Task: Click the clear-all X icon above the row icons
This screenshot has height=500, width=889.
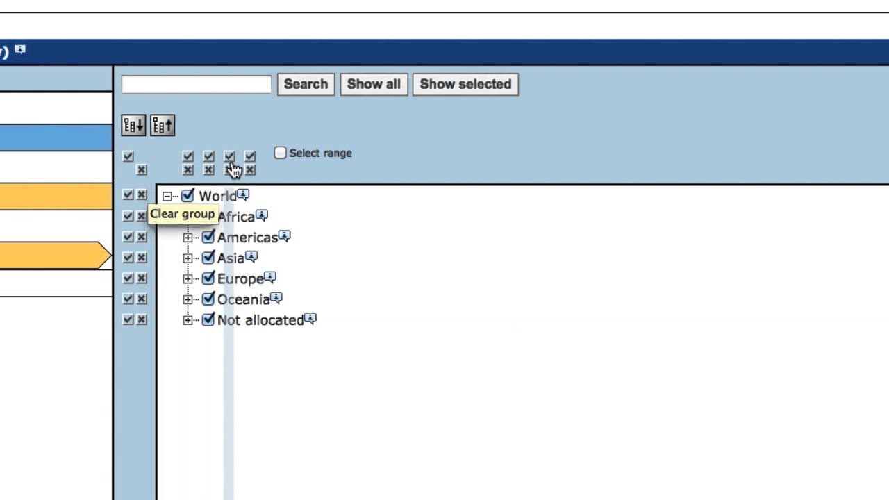Action: [142, 169]
